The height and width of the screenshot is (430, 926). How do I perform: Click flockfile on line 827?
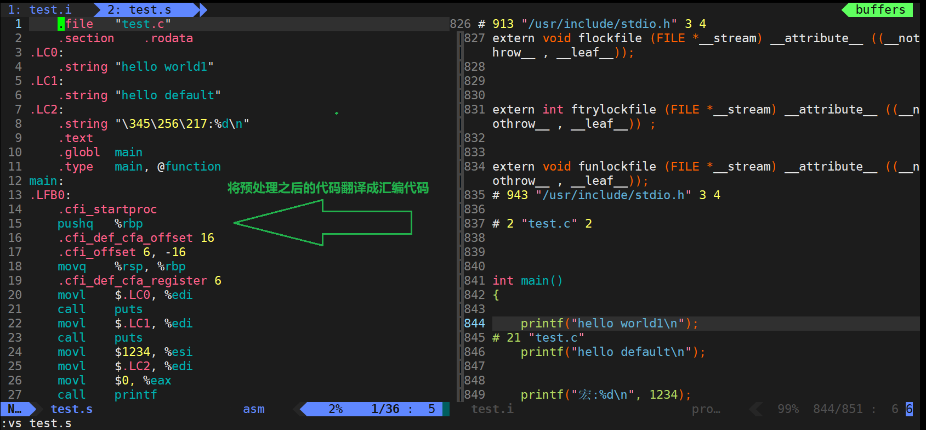[x=610, y=38]
